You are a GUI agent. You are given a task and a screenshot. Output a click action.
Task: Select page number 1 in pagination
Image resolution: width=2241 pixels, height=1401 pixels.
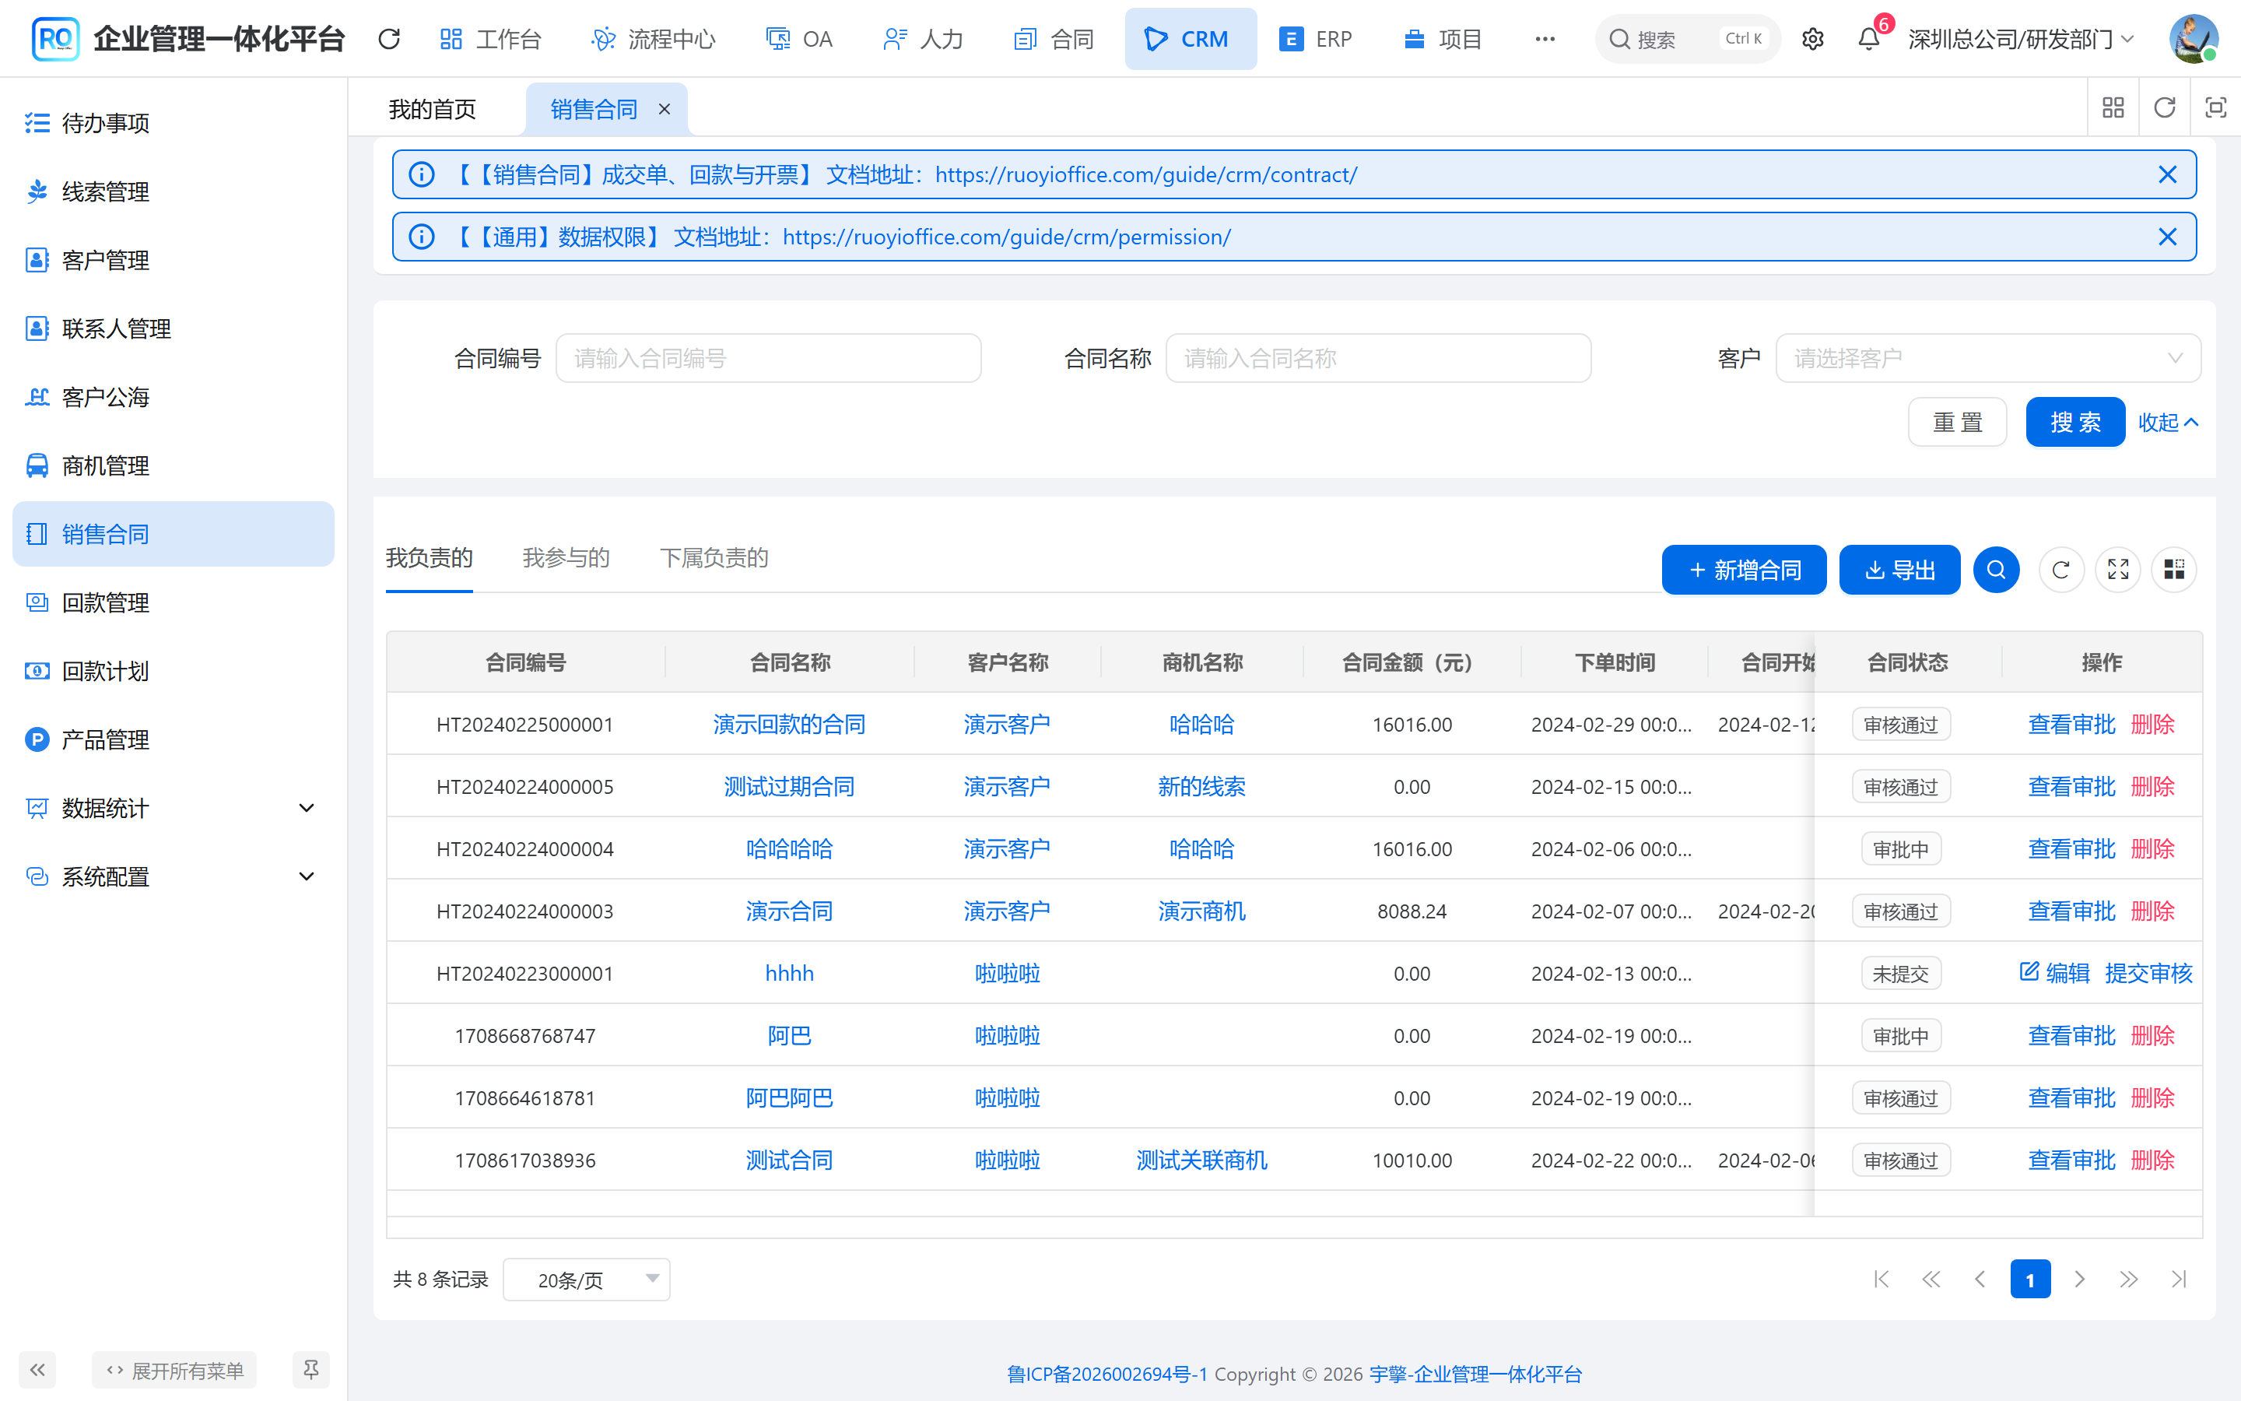point(2030,1280)
